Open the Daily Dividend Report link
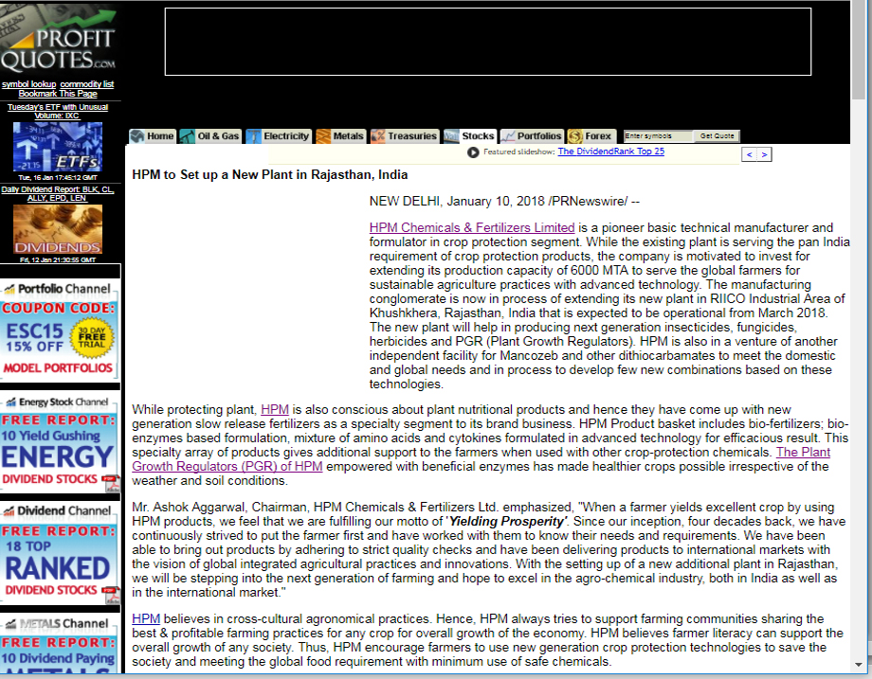 pyautogui.click(x=57, y=193)
